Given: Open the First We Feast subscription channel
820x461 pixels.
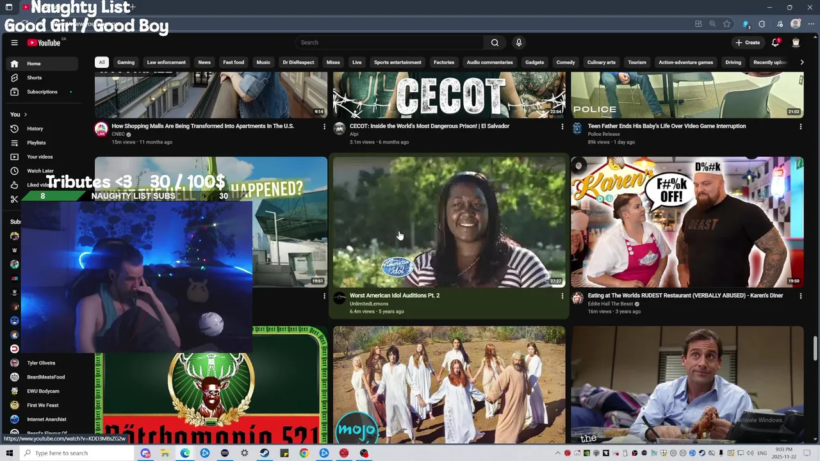Looking at the screenshot, I should tap(42, 405).
